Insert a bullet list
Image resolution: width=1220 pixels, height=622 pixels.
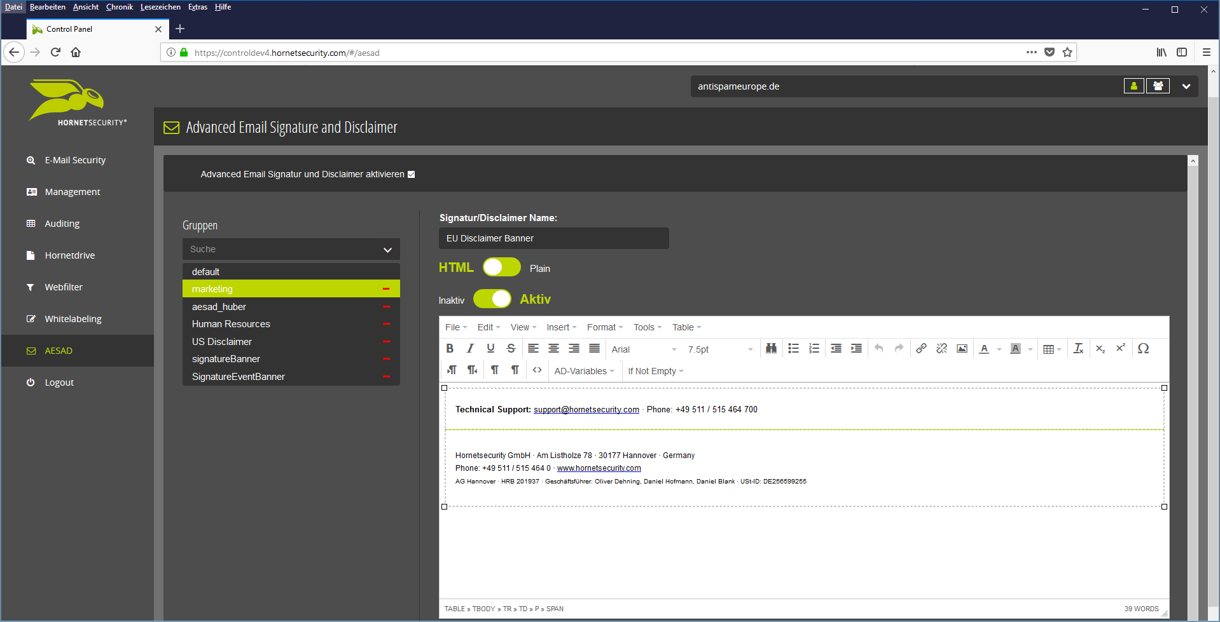coord(793,348)
